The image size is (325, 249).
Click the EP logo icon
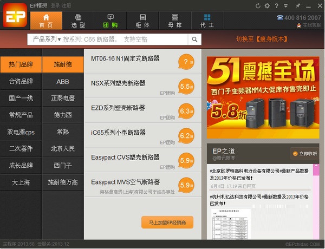[15, 15]
